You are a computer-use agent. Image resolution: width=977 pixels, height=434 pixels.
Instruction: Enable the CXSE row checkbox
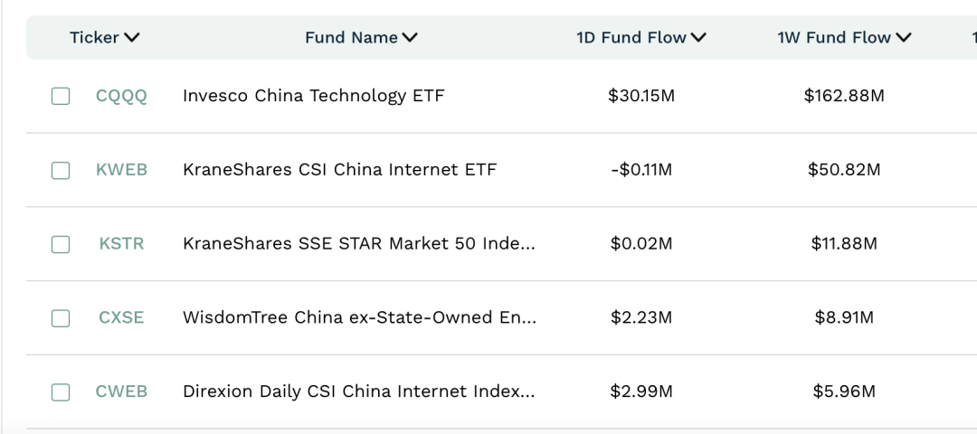pos(61,318)
